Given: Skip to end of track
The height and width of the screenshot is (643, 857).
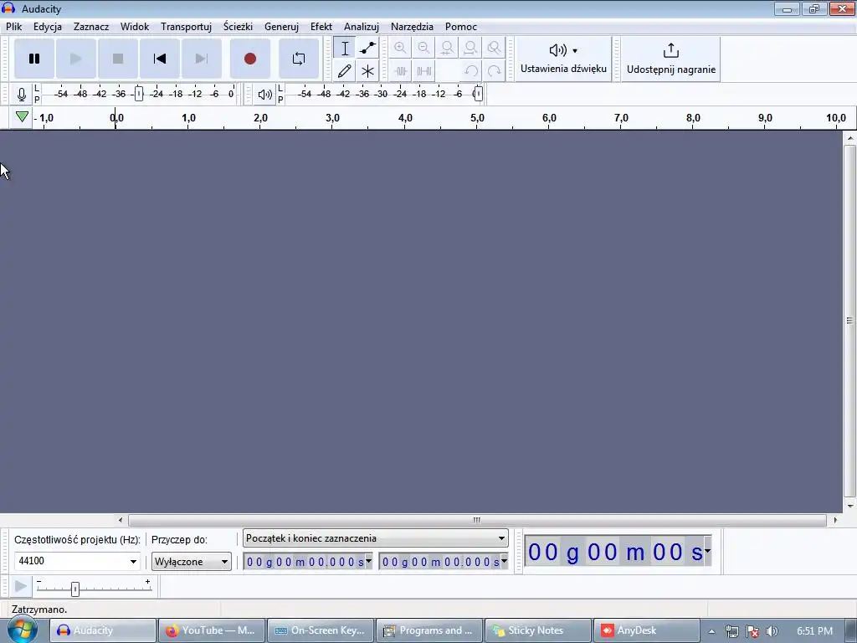Looking at the screenshot, I should click(x=201, y=59).
